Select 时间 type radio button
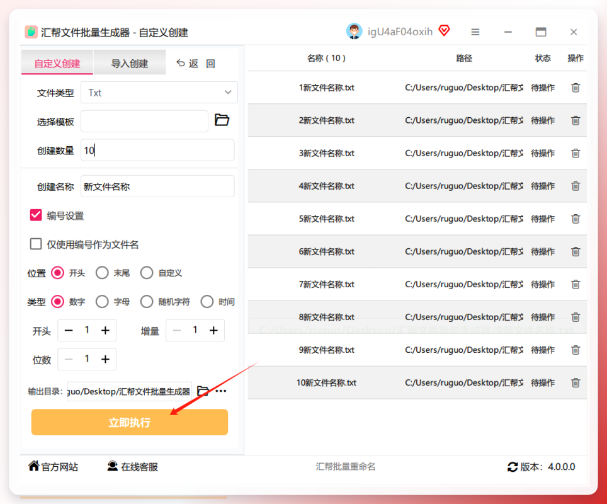 pos(207,301)
